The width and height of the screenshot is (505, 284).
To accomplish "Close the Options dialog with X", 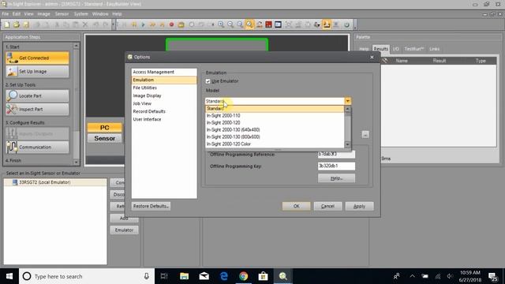I will point(372,57).
